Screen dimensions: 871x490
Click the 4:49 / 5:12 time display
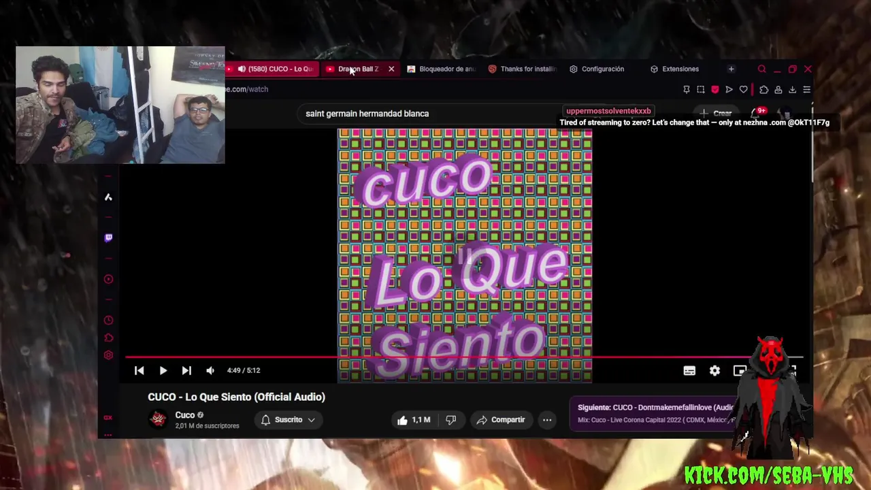click(x=244, y=370)
